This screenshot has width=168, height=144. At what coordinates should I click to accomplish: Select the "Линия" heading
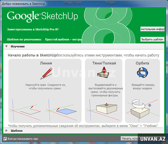pos(46,63)
